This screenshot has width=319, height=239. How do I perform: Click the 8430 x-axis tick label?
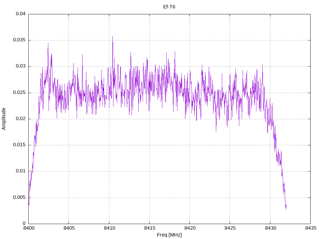(x=270, y=228)
